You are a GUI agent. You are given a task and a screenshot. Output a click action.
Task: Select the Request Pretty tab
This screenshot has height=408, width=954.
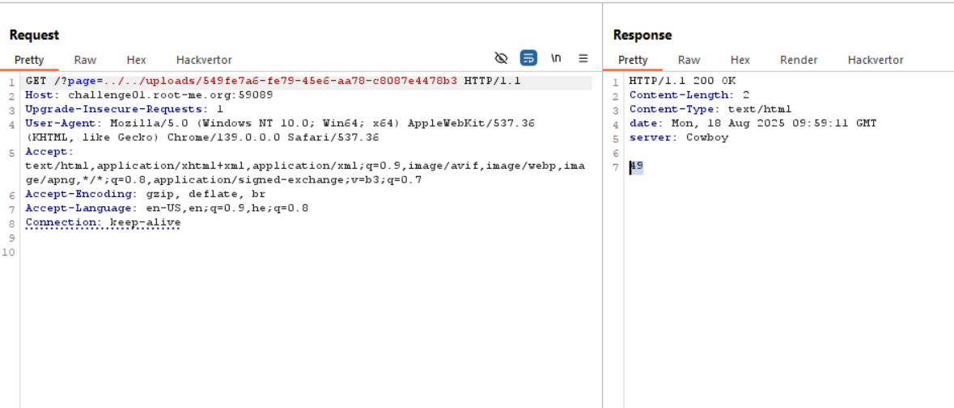tap(29, 60)
